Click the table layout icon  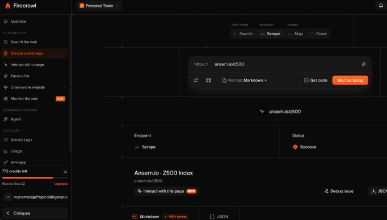(209, 81)
